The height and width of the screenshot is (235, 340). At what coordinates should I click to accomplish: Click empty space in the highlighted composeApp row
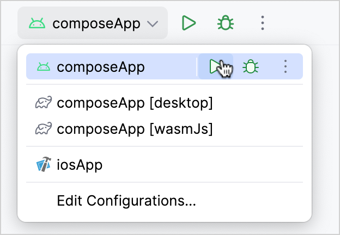pyautogui.click(x=169, y=67)
